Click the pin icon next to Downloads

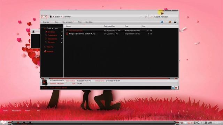(62, 35)
